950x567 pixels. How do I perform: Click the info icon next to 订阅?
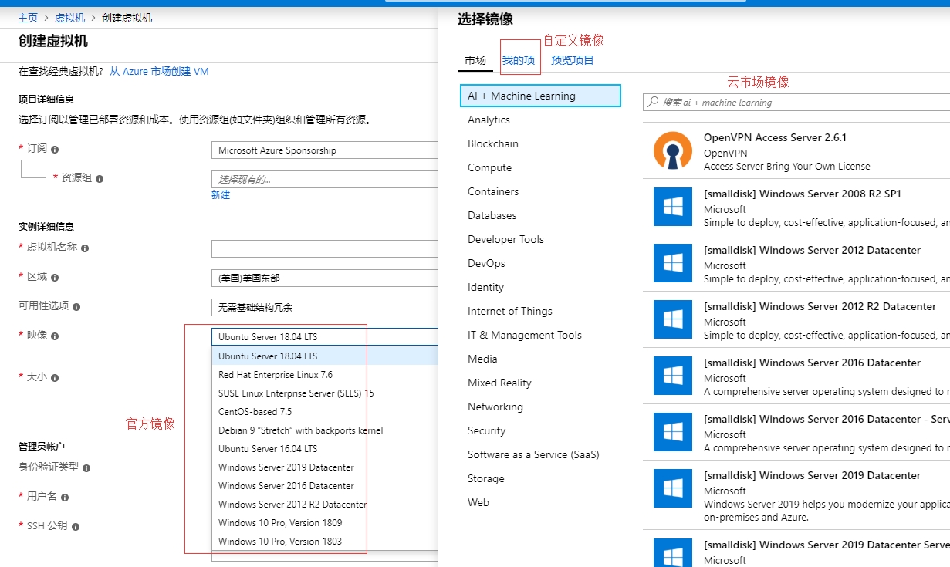coord(55,150)
